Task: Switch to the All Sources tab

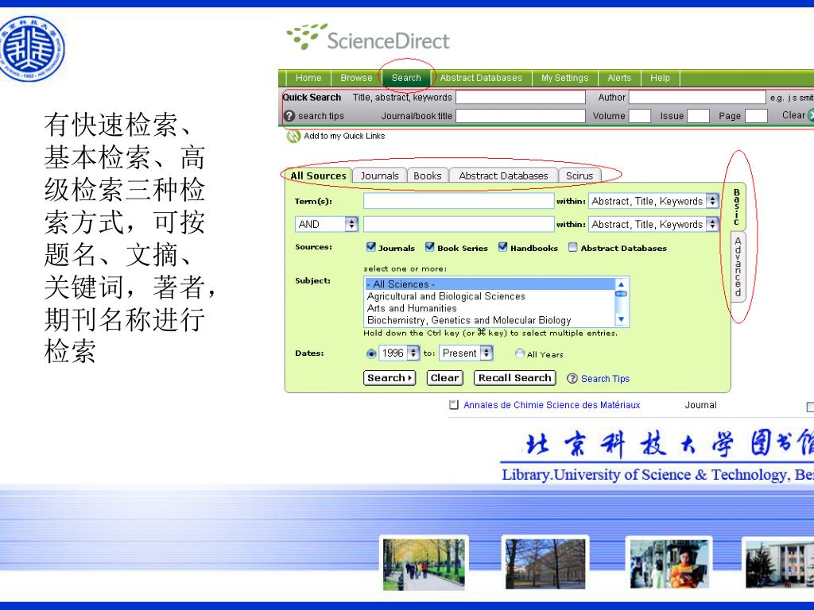Action: [318, 176]
